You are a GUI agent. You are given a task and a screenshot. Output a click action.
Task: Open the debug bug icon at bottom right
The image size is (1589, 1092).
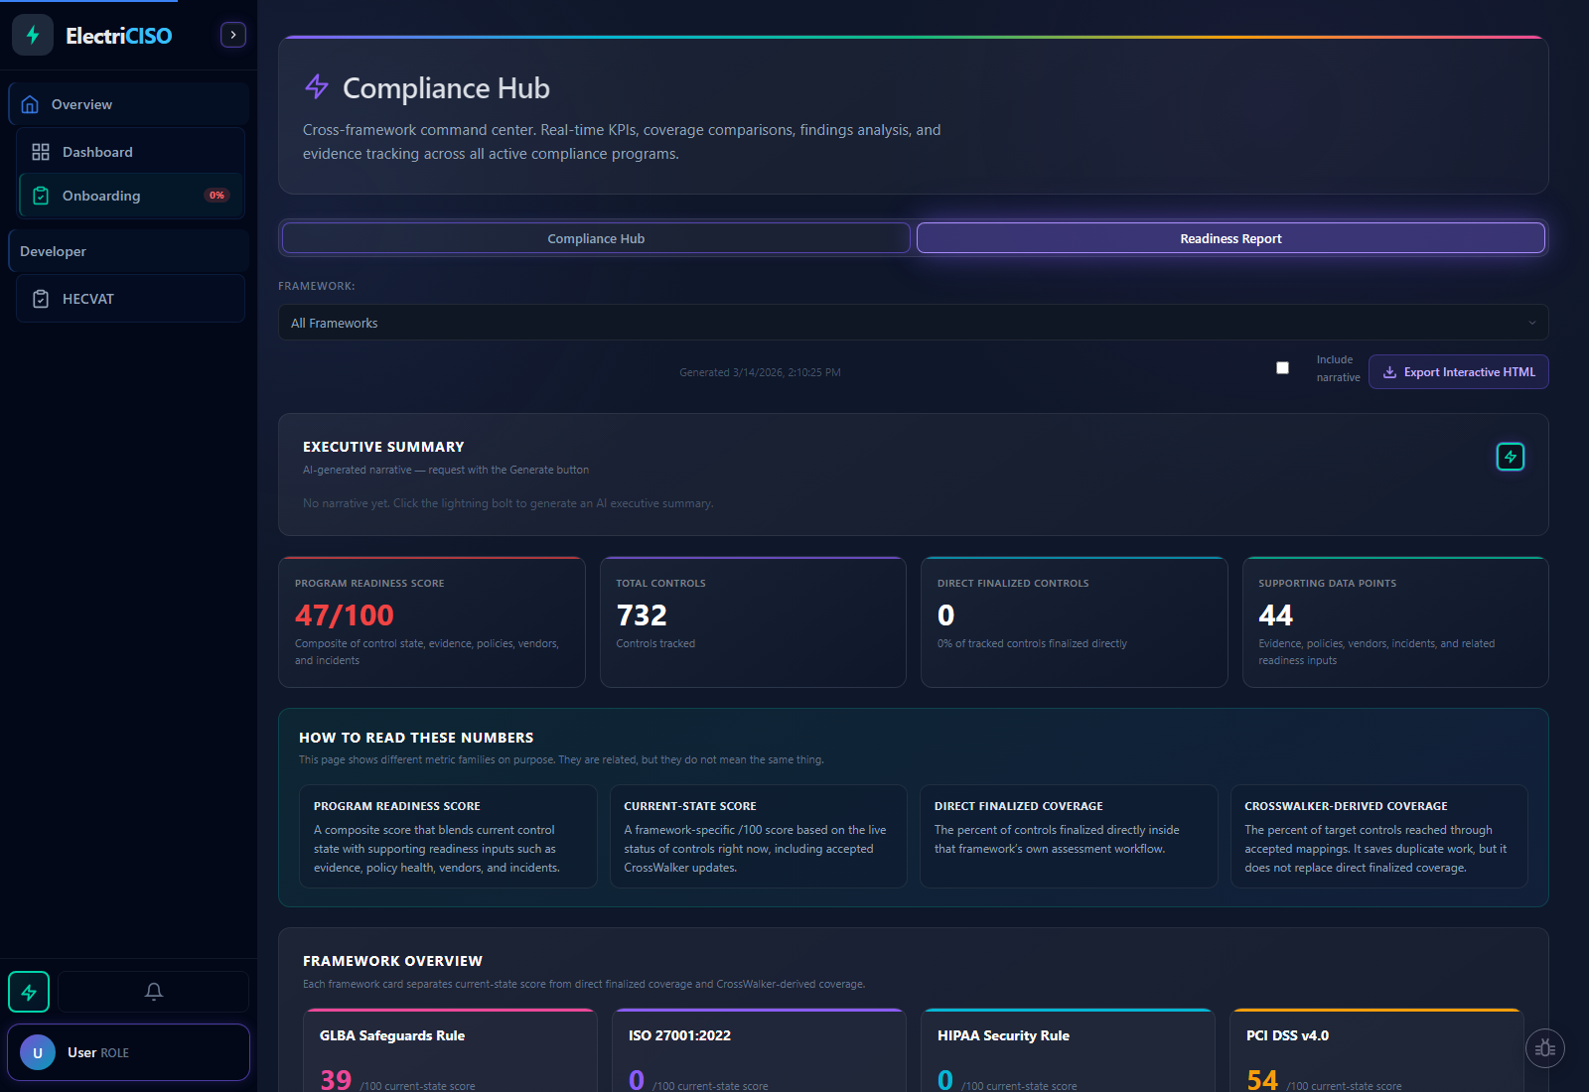coord(1545,1047)
